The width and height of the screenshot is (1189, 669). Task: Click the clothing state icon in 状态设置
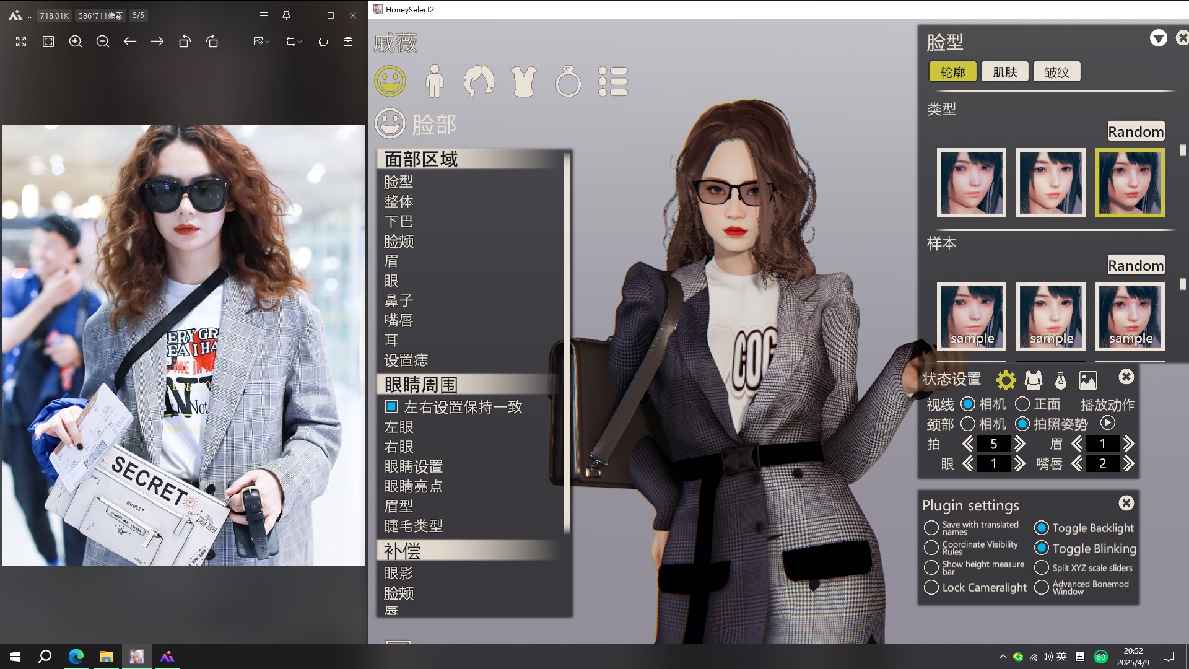coord(1033,380)
